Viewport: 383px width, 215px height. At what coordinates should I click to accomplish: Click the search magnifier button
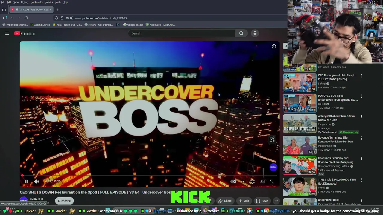tap(241, 33)
